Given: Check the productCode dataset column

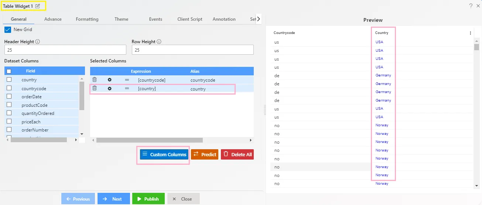Looking at the screenshot, I should pyautogui.click(x=9, y=105).
